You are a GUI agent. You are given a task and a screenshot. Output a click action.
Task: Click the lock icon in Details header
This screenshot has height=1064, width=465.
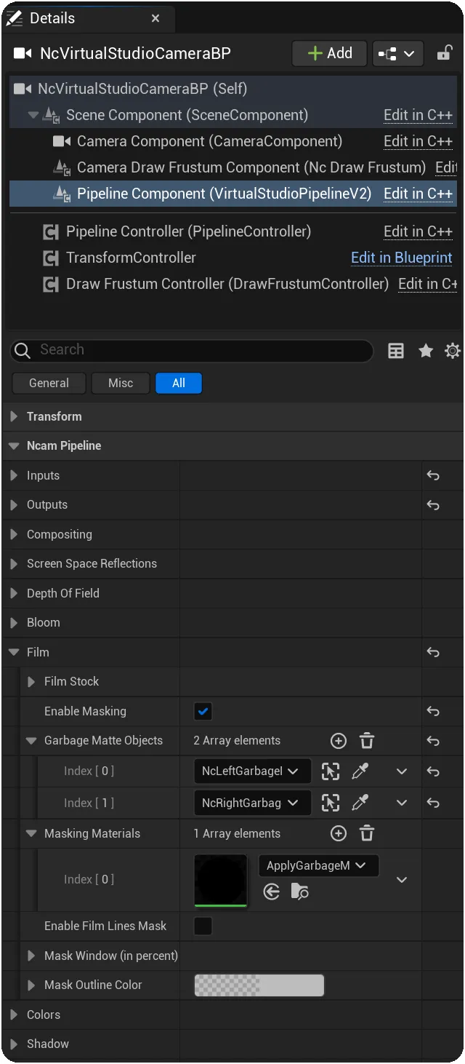coord(443,53)
